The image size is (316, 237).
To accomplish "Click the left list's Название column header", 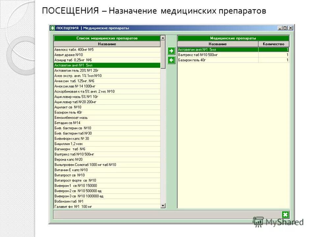I will (x=107, y=44).
